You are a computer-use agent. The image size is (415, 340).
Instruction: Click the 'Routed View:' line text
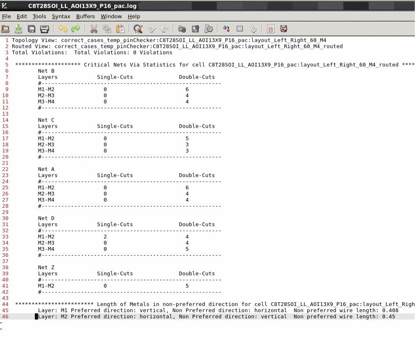[177, 46]
